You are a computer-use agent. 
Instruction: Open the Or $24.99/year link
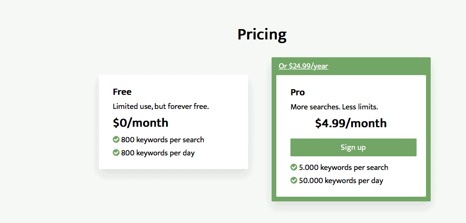(303, 66)
